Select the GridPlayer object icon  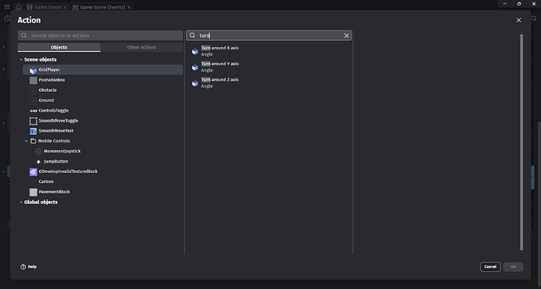pyautogui.click(x=33, y=70)
